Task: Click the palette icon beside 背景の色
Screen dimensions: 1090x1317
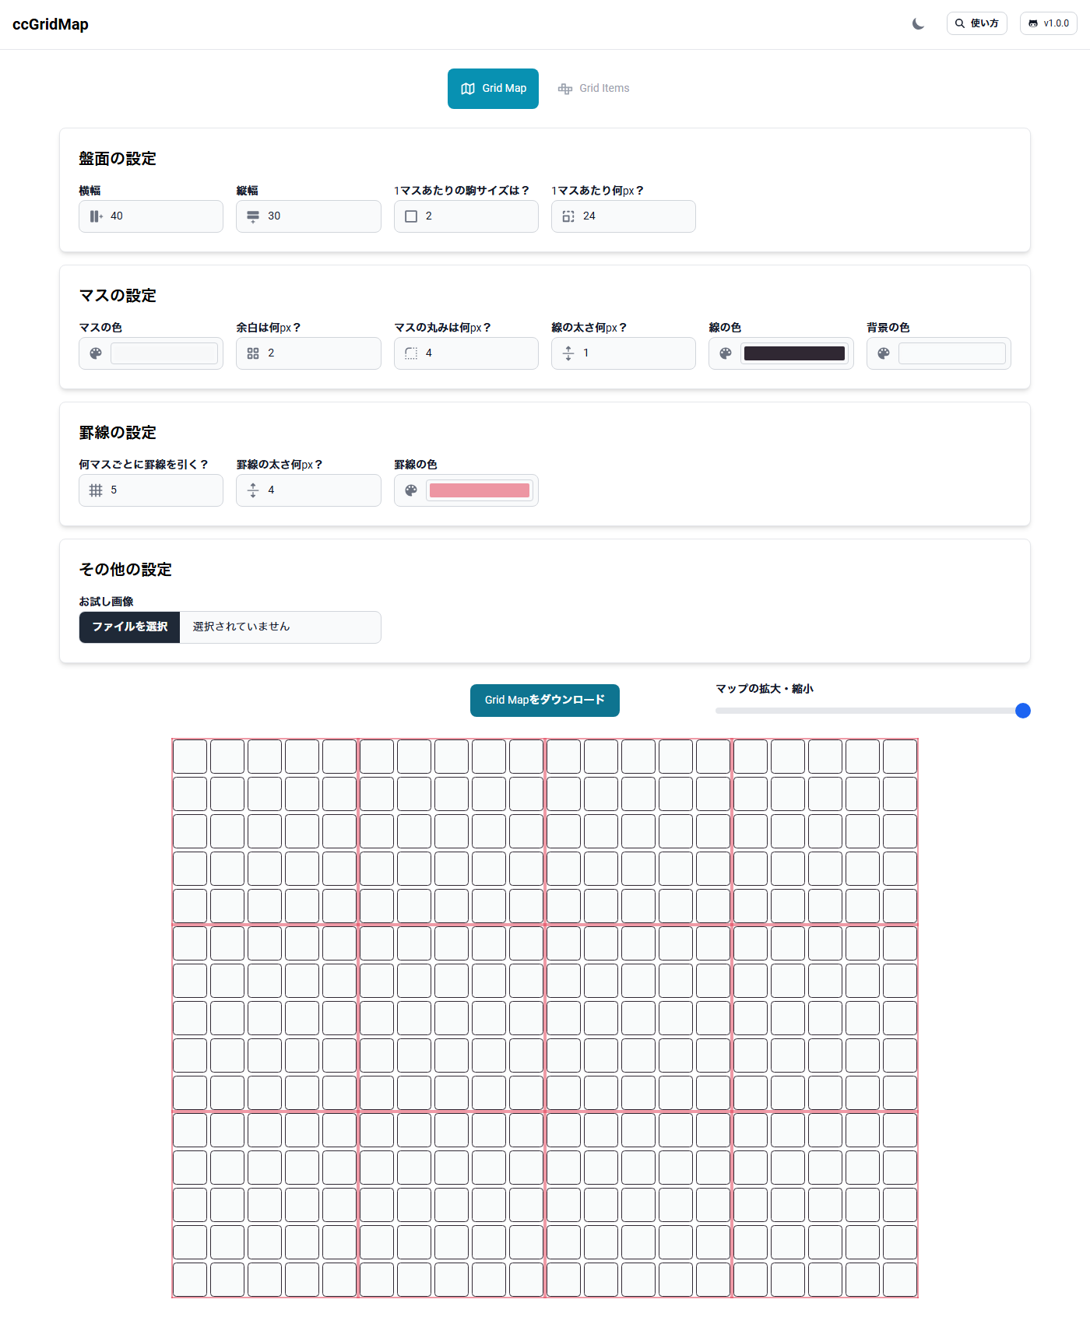Action: (884, 353)
